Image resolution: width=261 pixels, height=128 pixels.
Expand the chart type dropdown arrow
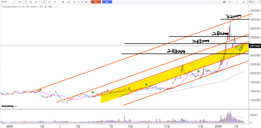coord(59,2)
